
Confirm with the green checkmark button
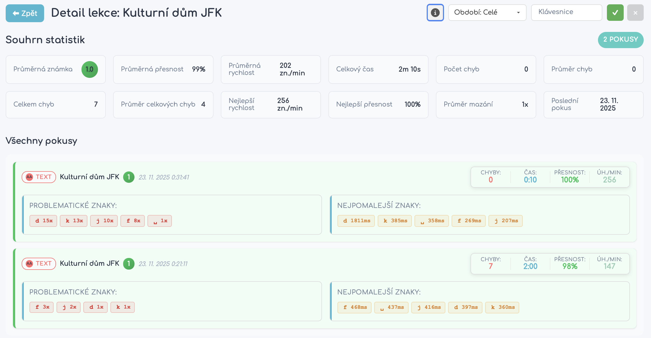[615, 12]
